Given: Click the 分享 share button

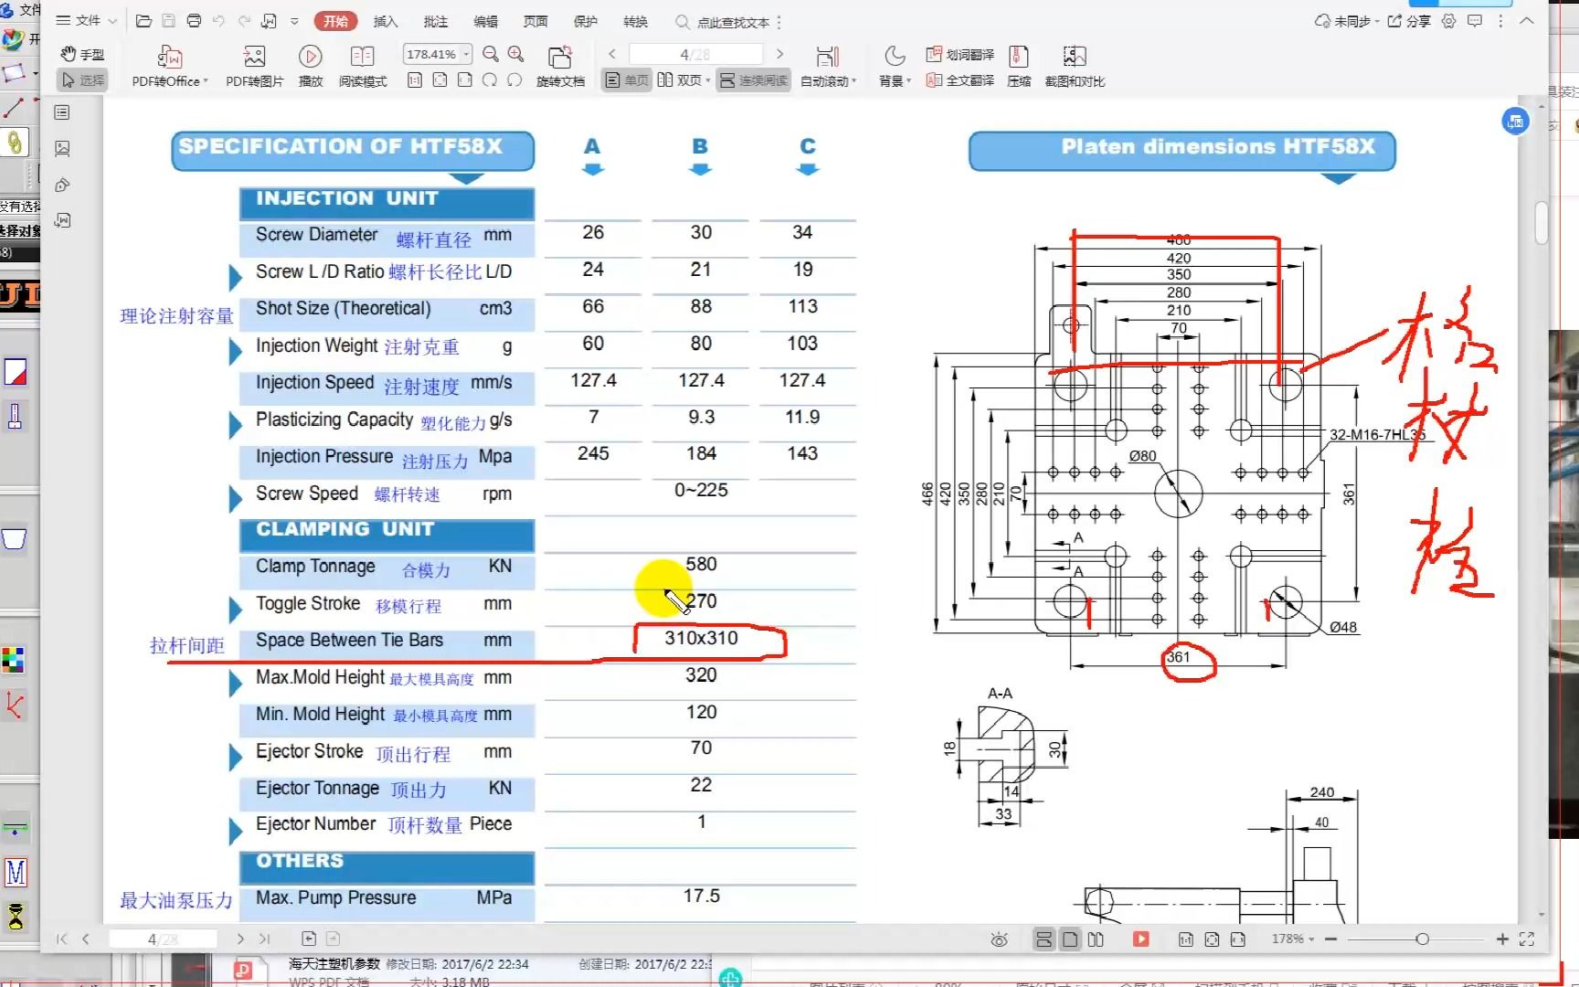Looking at the screenshot, I should 1408,21.
